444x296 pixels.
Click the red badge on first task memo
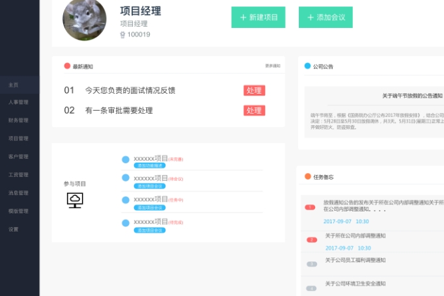[x=311, y=207]
